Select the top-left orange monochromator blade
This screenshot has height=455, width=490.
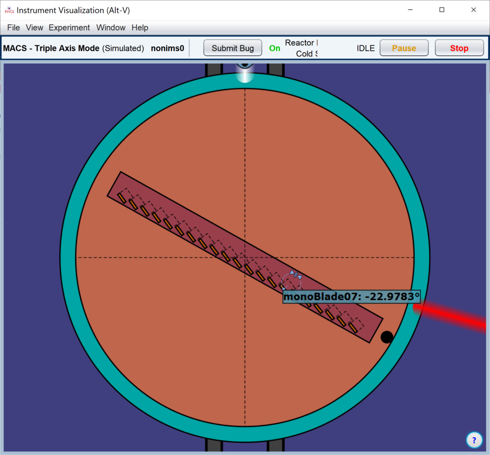[121, 197]
